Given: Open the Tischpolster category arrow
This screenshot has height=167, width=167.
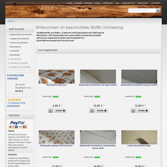Looking at the screenshot, I should (x=8, y=59).
